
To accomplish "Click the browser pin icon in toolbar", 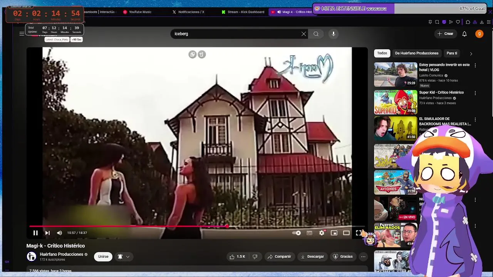I will click(430, 22).
